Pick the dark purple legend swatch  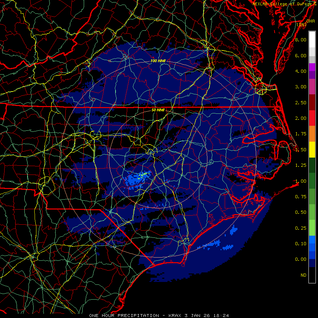(x=312, y=75)
